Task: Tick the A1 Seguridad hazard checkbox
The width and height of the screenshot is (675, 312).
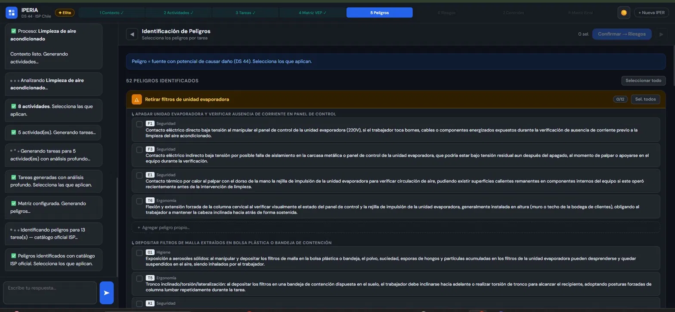Action: tap(139, 304)
